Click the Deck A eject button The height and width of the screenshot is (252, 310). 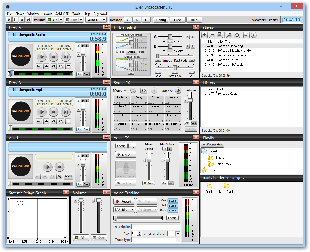click(46, 66)
